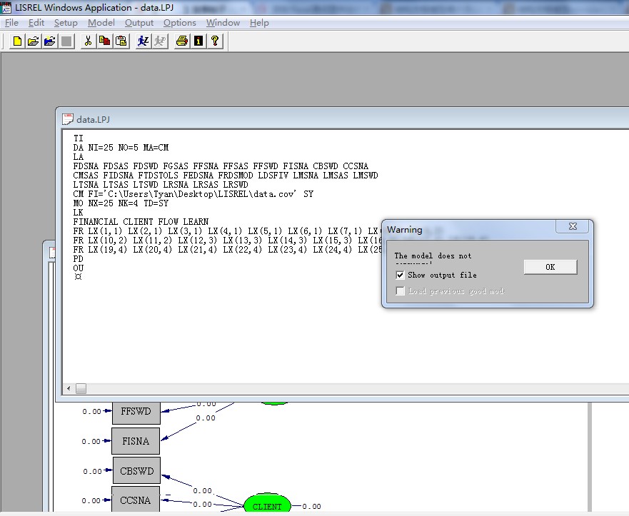Screen dimensions: 629x516
Task: Select the FISNA variable box in diagram
Action: 136,441
